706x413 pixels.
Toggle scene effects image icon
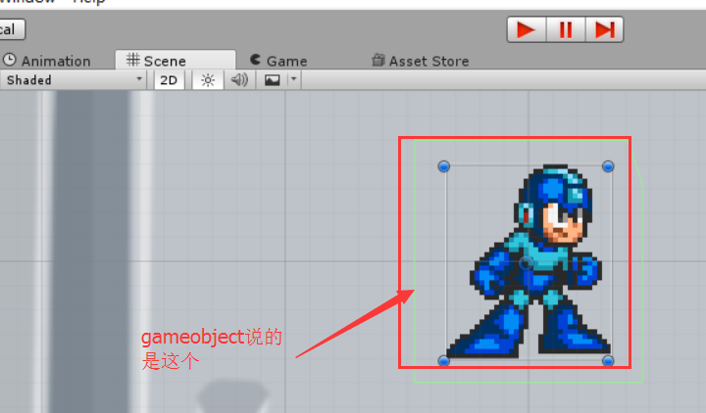coord(272,80)
